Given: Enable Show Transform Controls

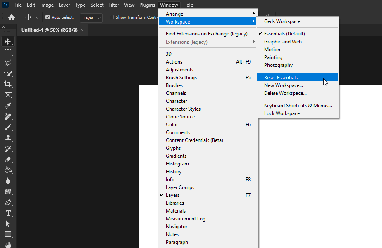Looking at the screenshot, I should point(111,17).
